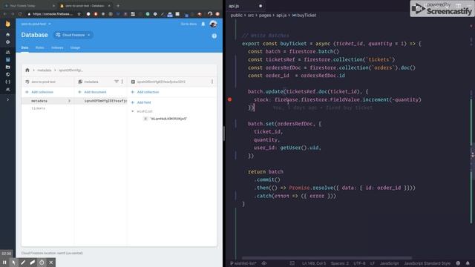Close the Screencastify drawing toolbar

[51, 263]
